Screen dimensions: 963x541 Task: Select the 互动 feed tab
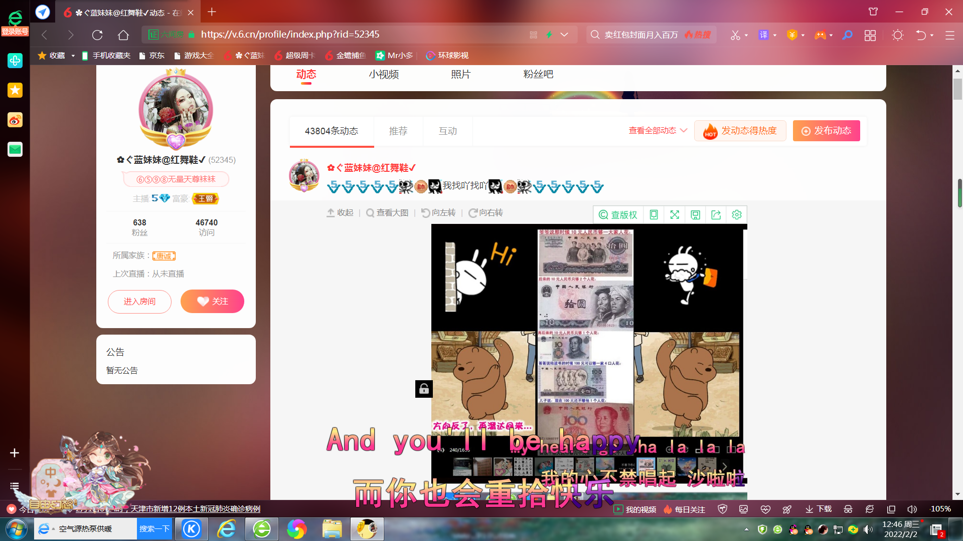click(448, 131)
